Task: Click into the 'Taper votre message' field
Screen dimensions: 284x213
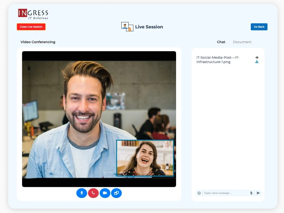Action: click(x=226, y=193)
